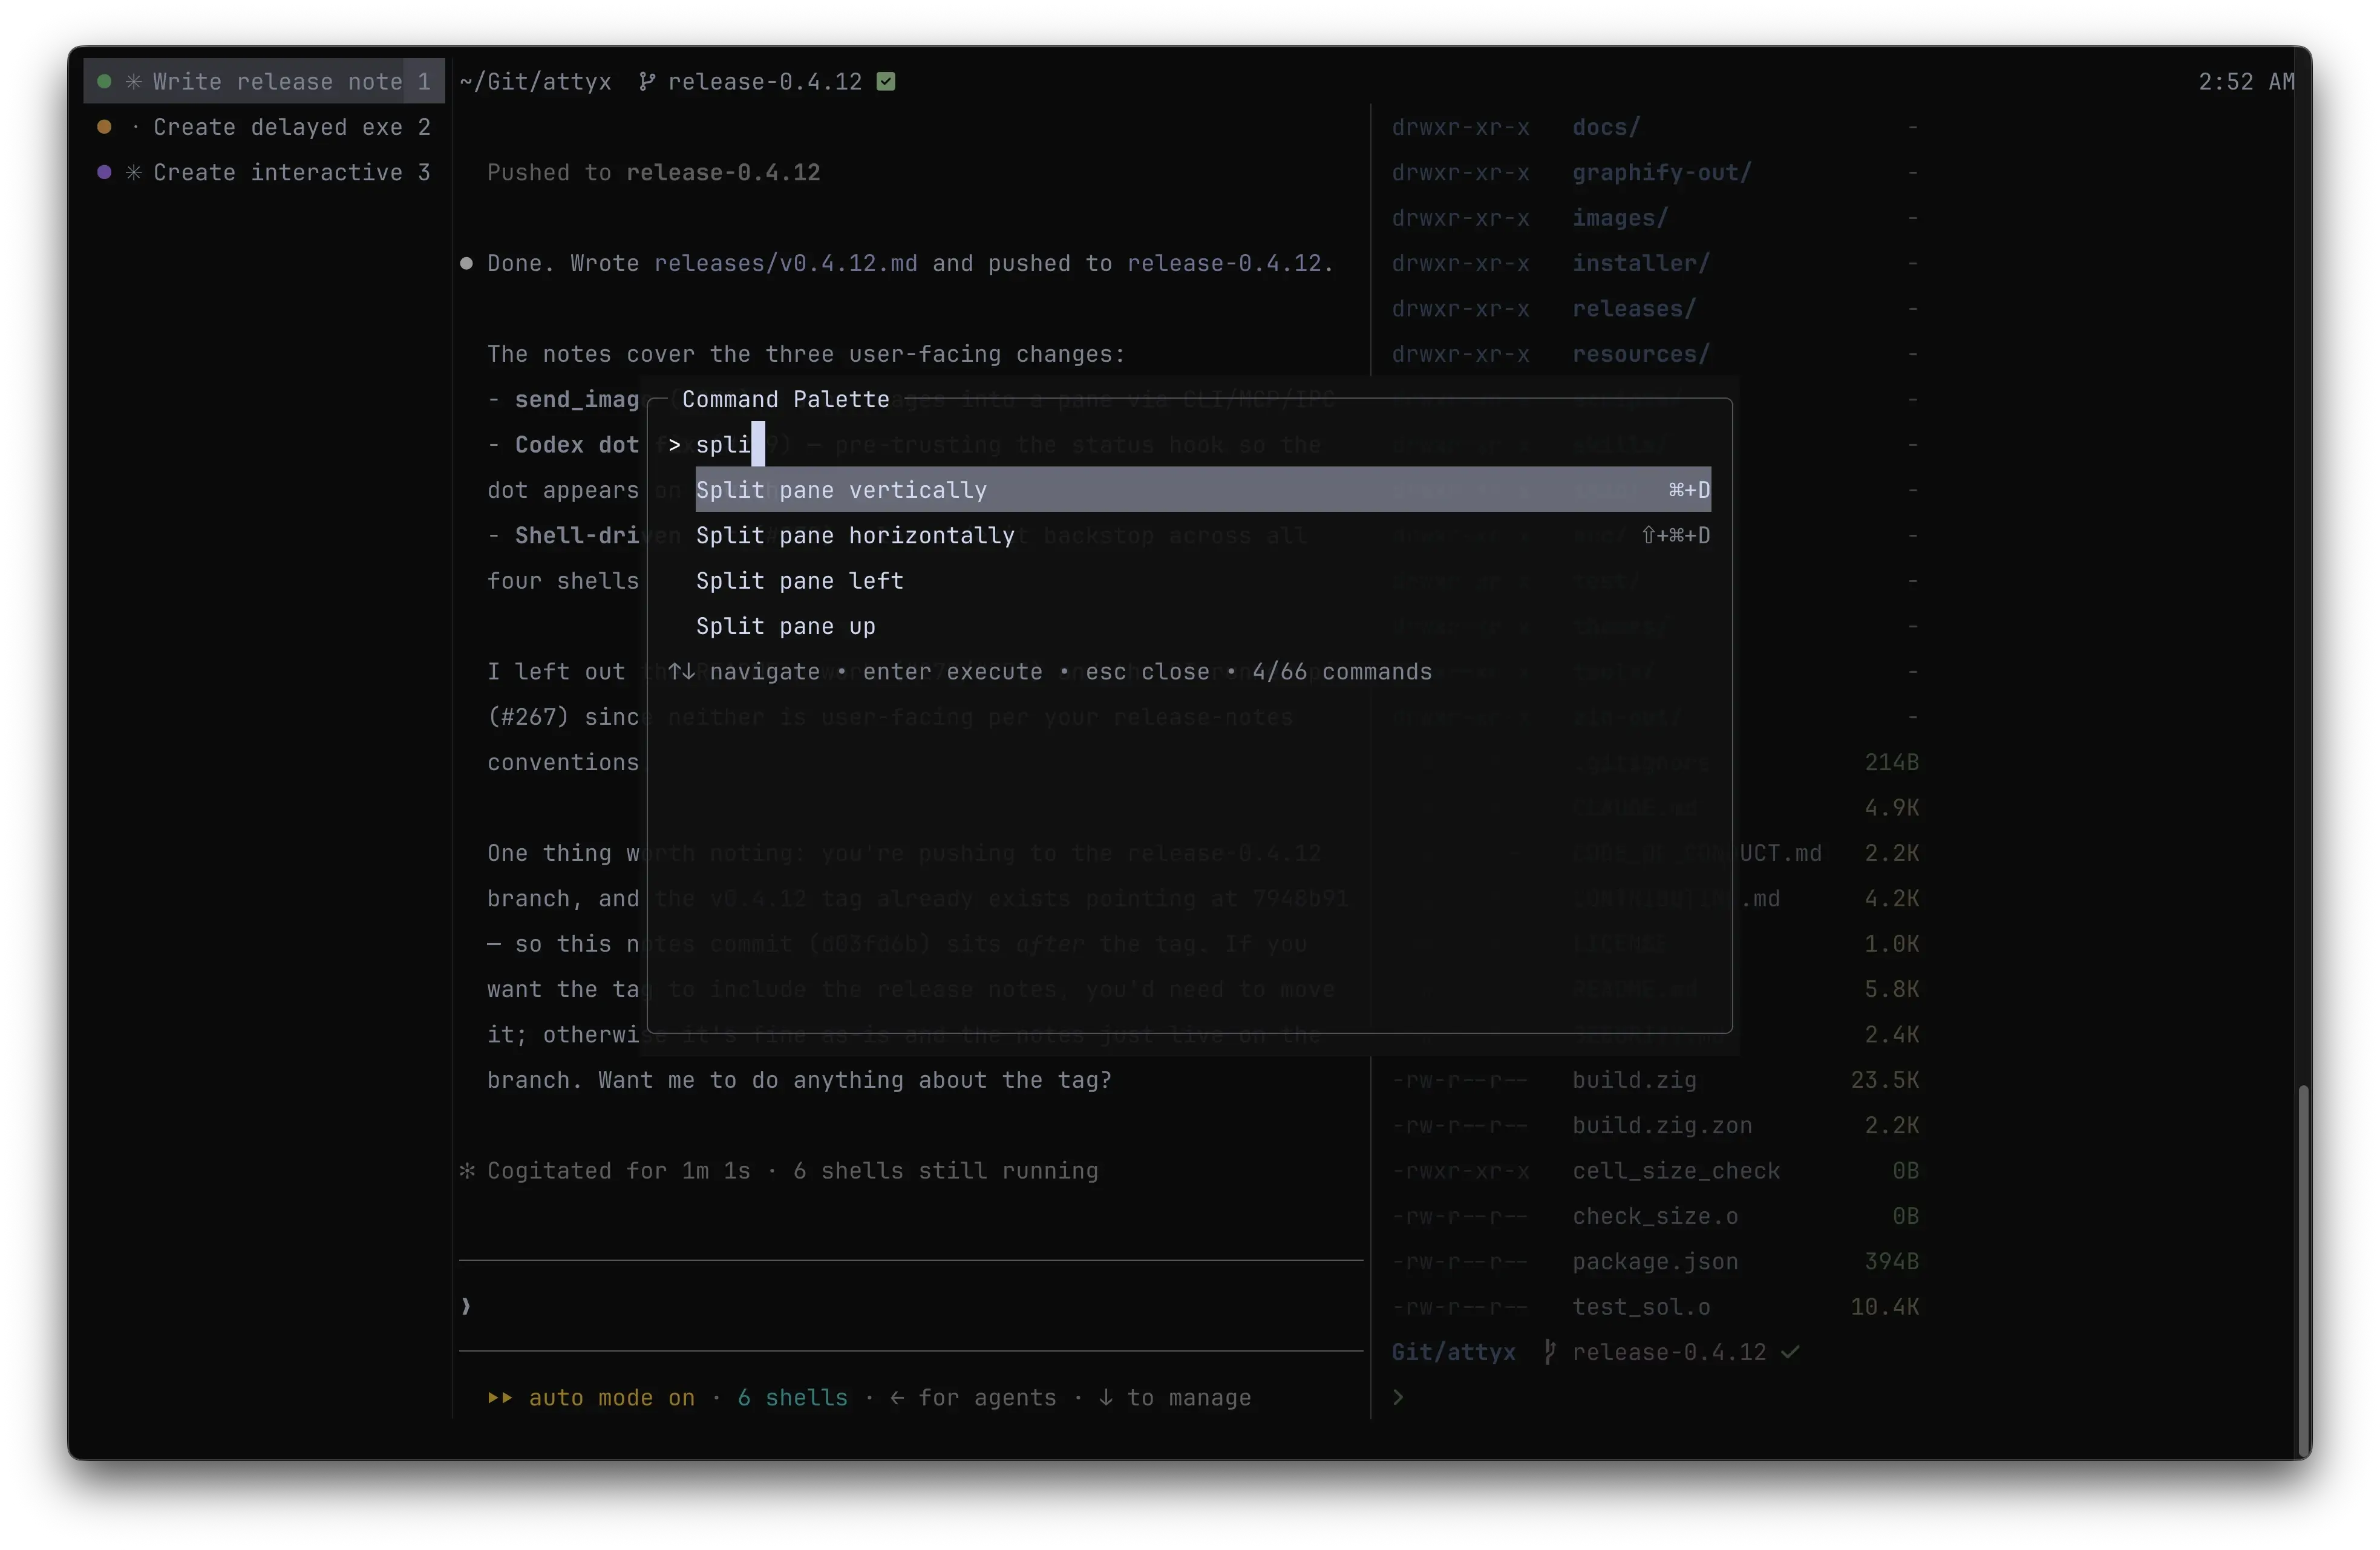This screenshot has width=2380, height=1550.
Task: Switch to 'Create interactive' tab 3
Action: (265, 172)
